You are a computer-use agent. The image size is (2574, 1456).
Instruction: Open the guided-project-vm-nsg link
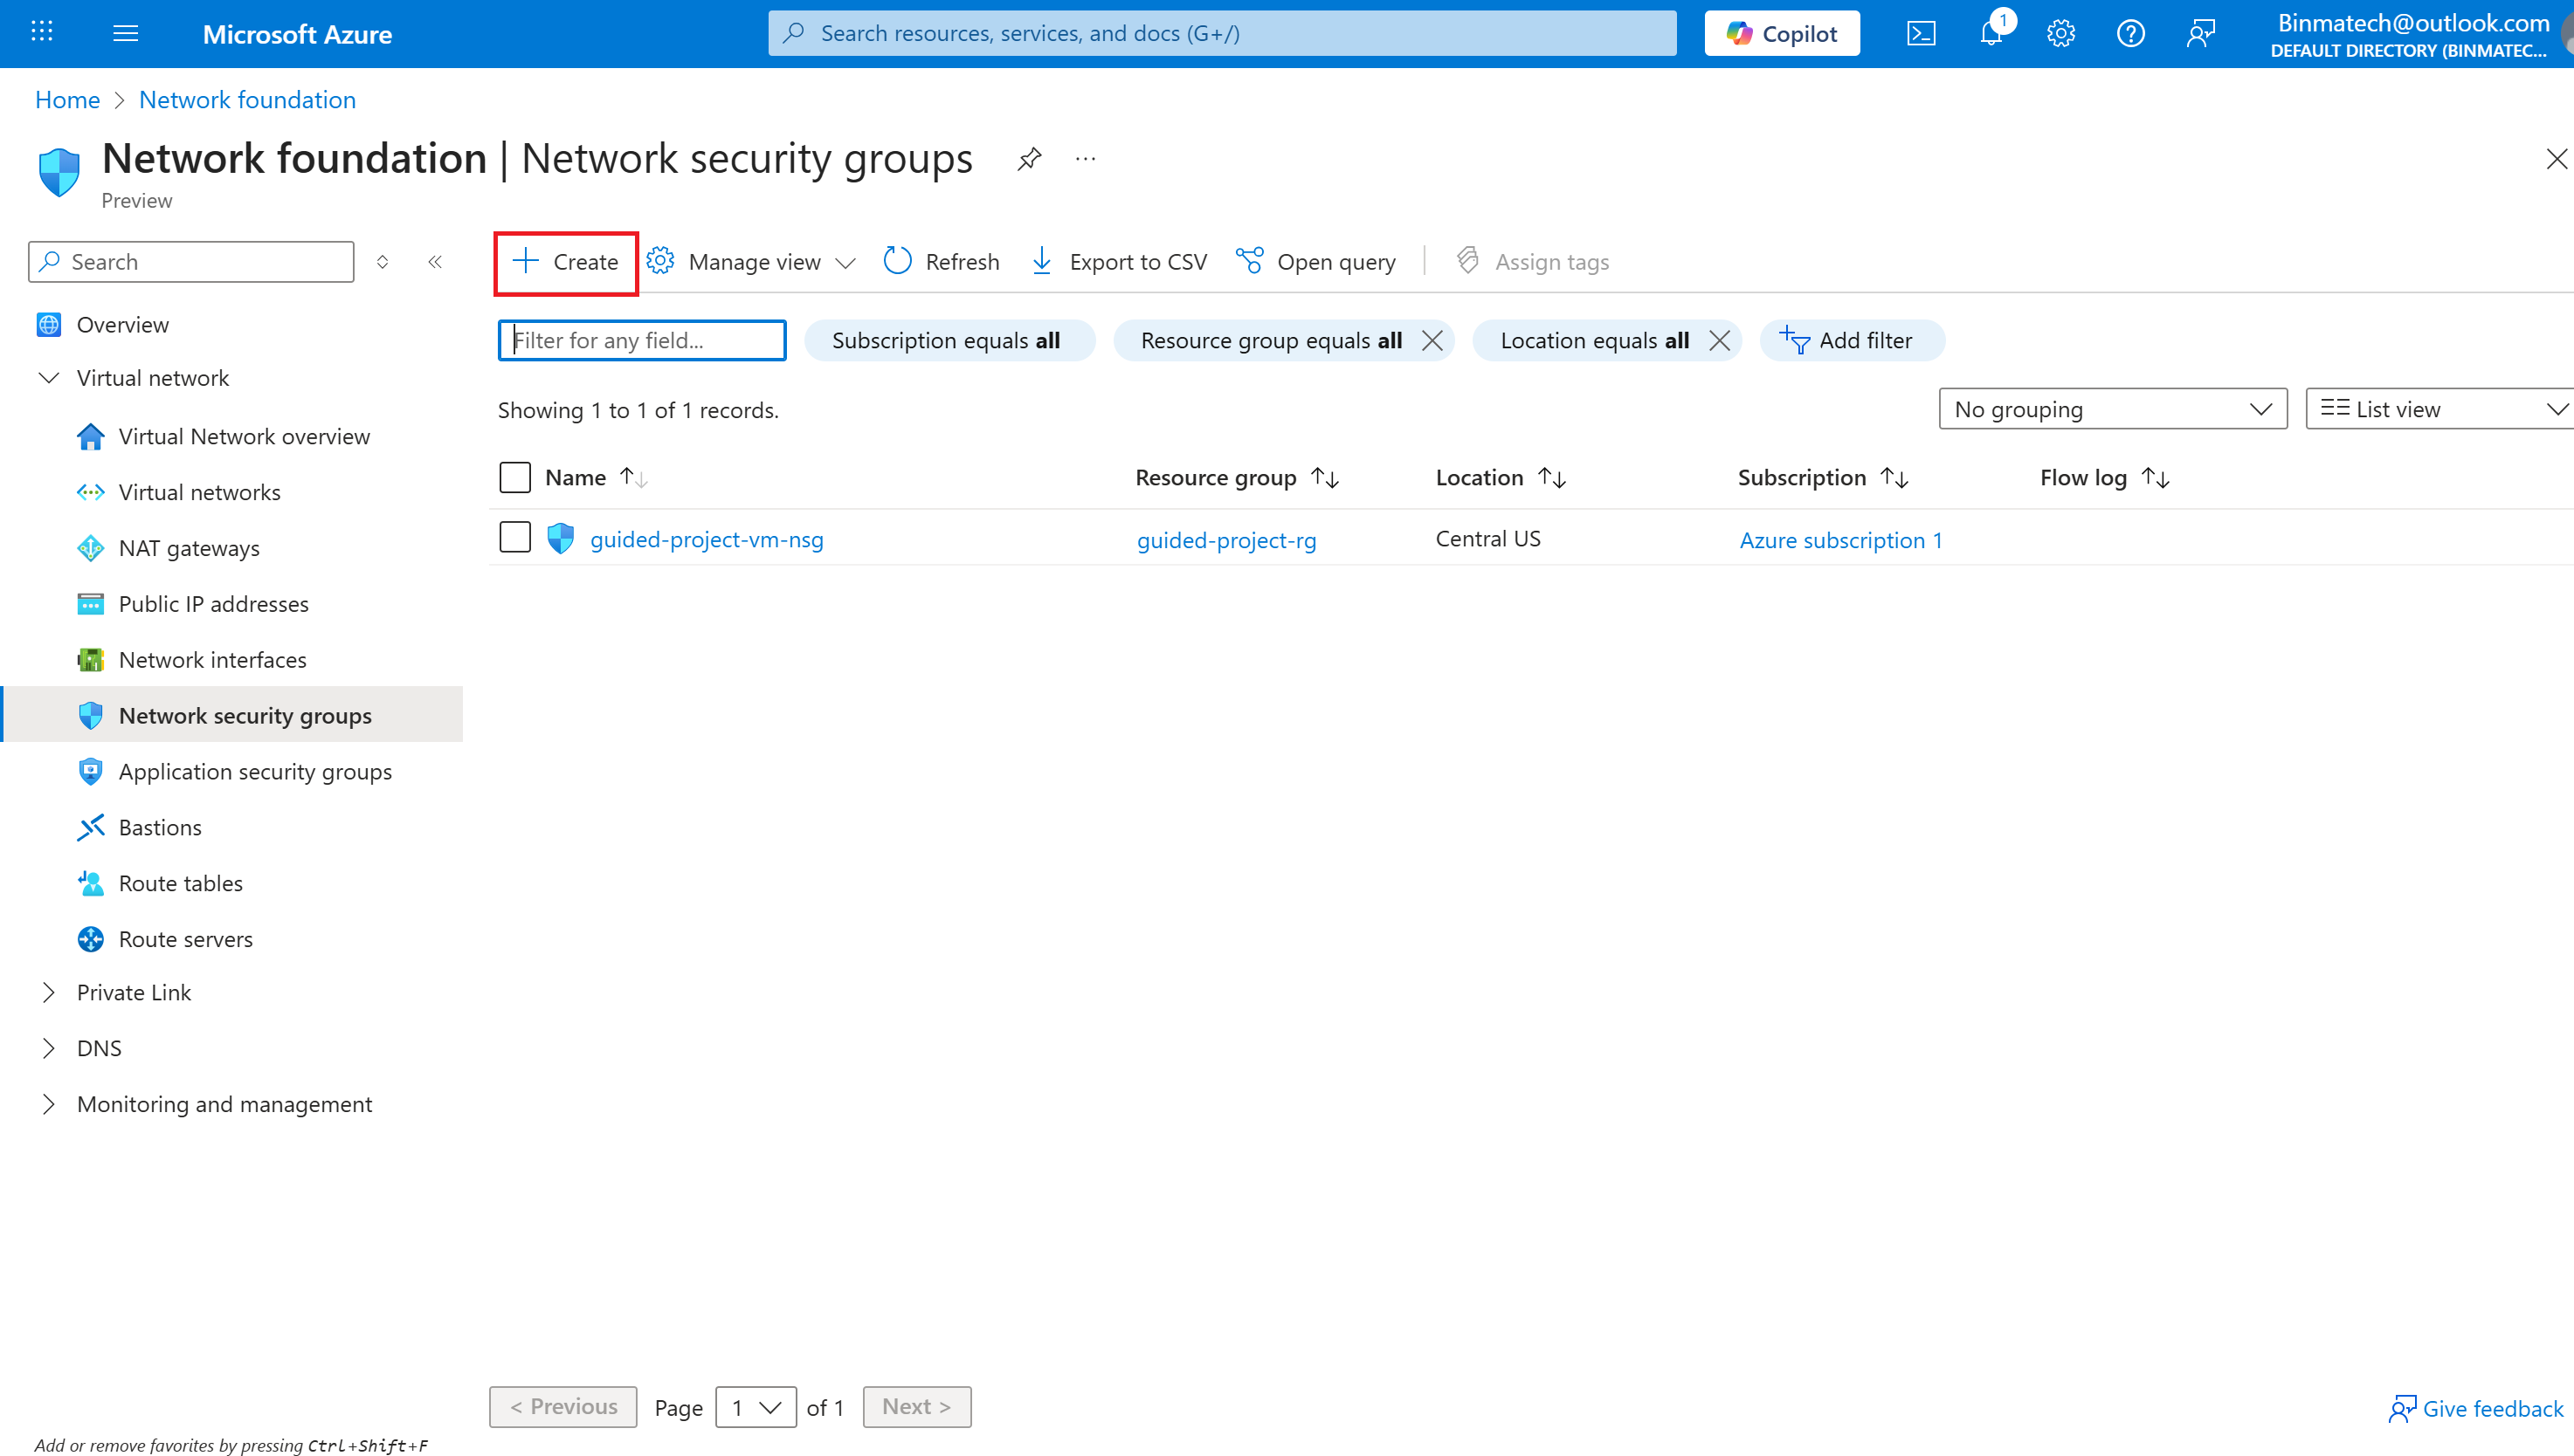point(707,540)
